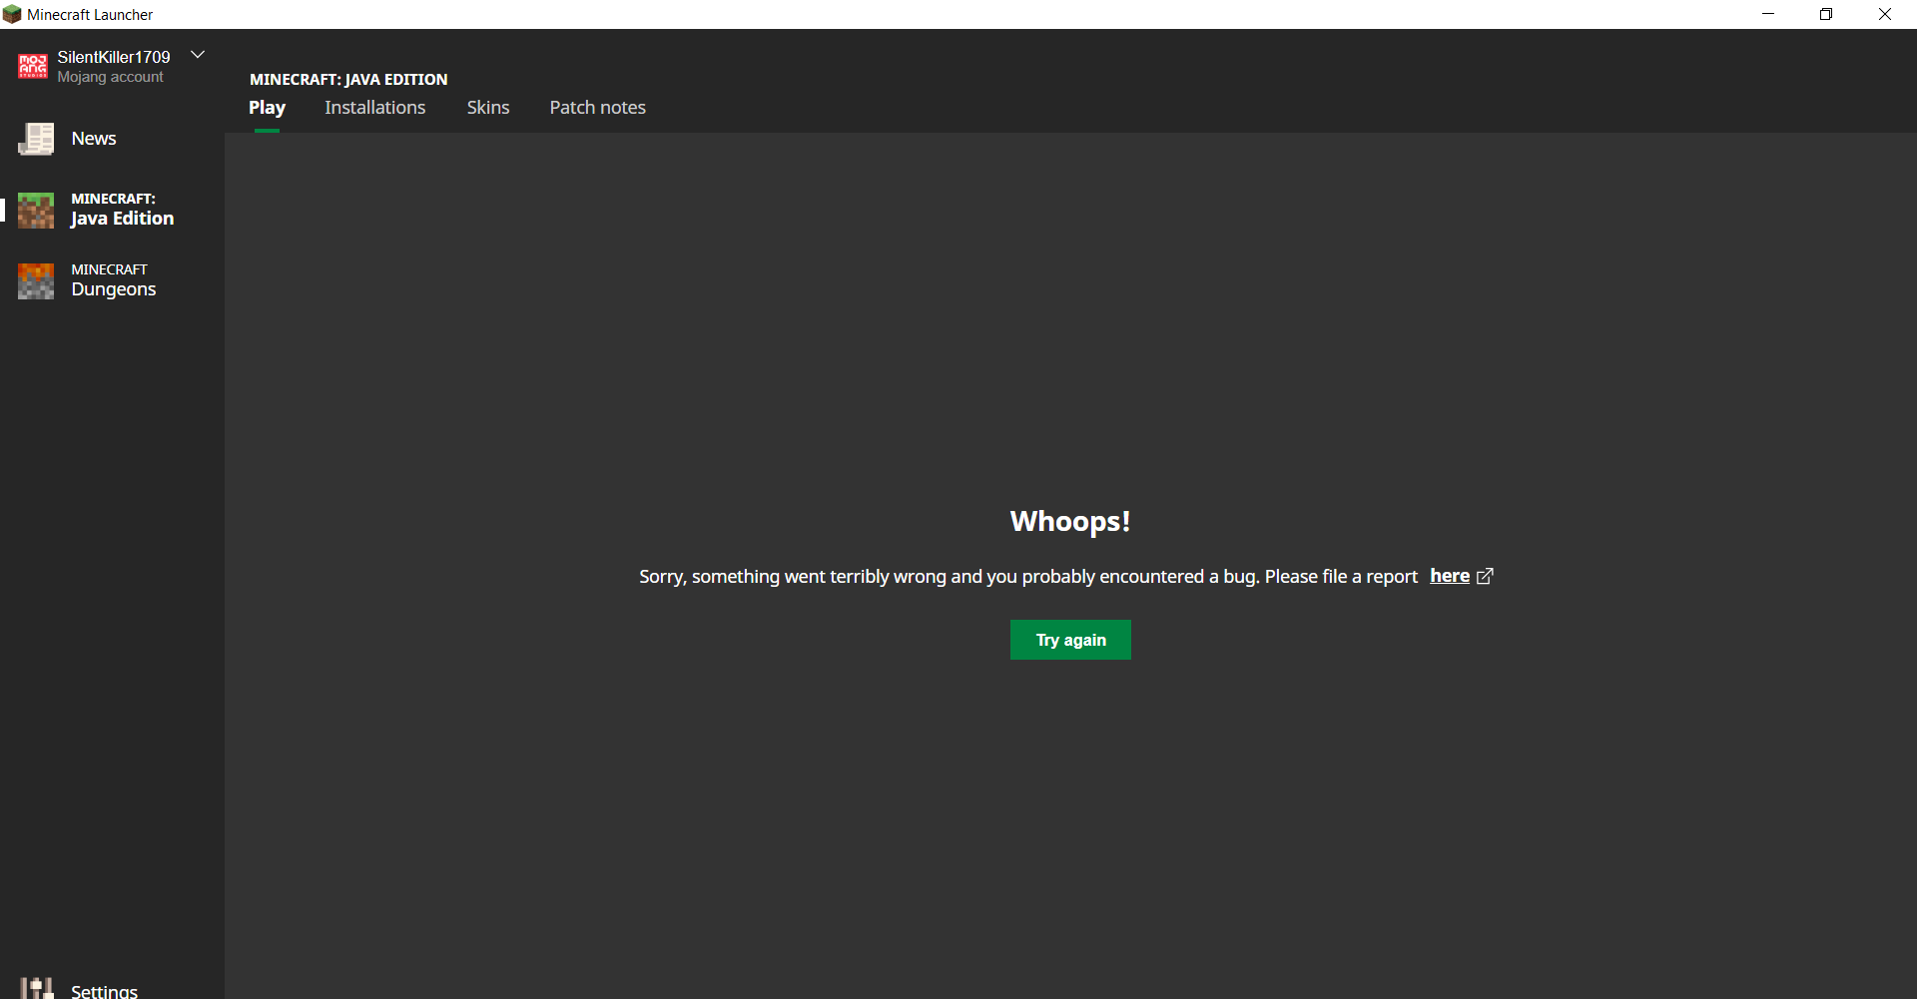Click the 'Mojang account' subtitle text

click(110, 77)
